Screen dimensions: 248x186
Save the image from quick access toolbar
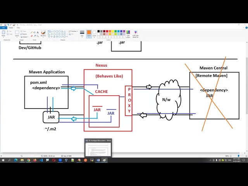pos(5,25)
